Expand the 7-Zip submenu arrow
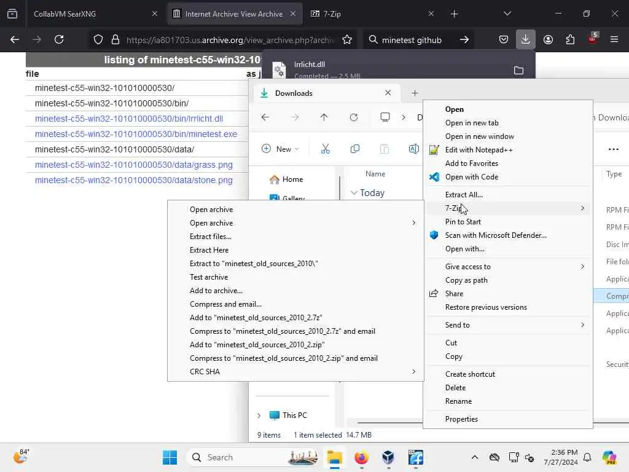The width and height of the screenshot is (629, 472). tap(582, 208)
